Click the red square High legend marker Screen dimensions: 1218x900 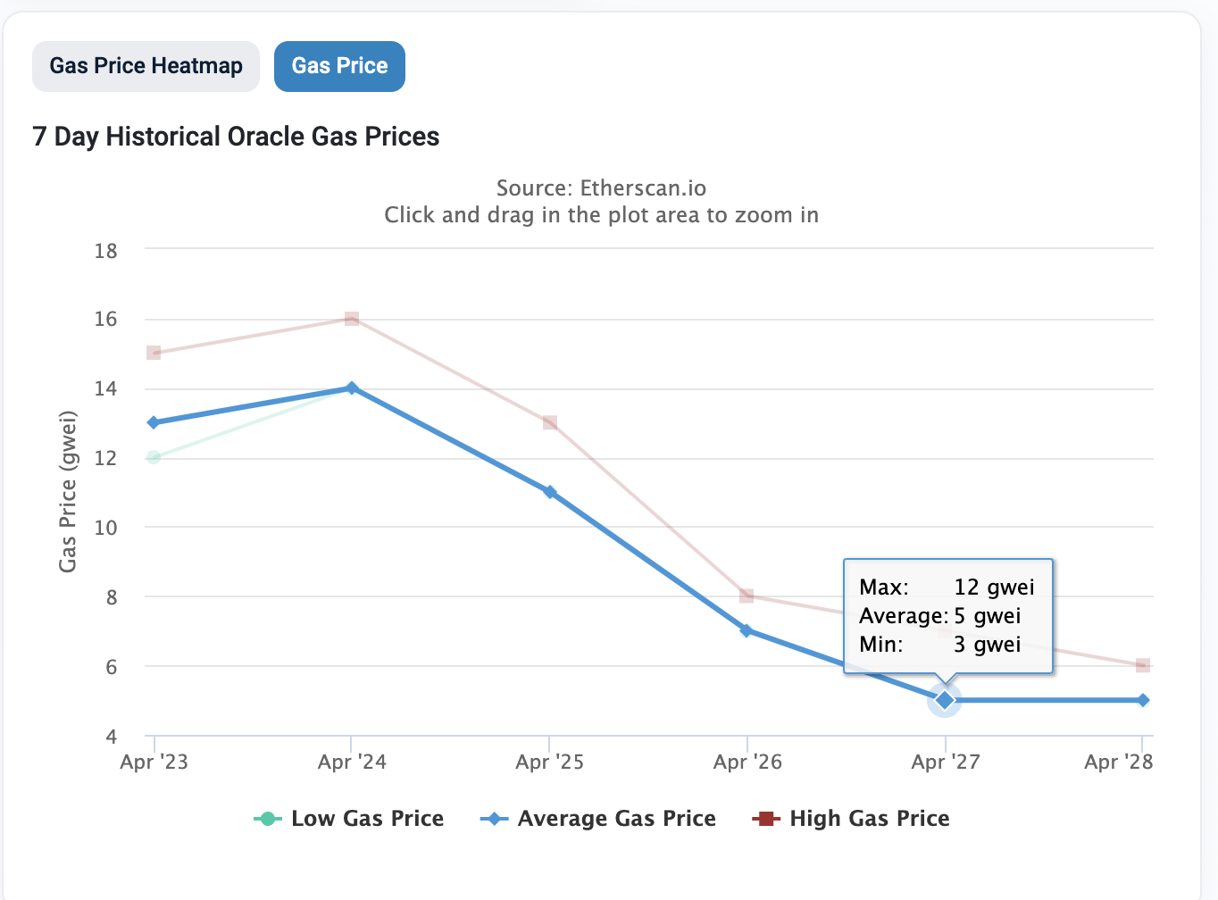765,819
